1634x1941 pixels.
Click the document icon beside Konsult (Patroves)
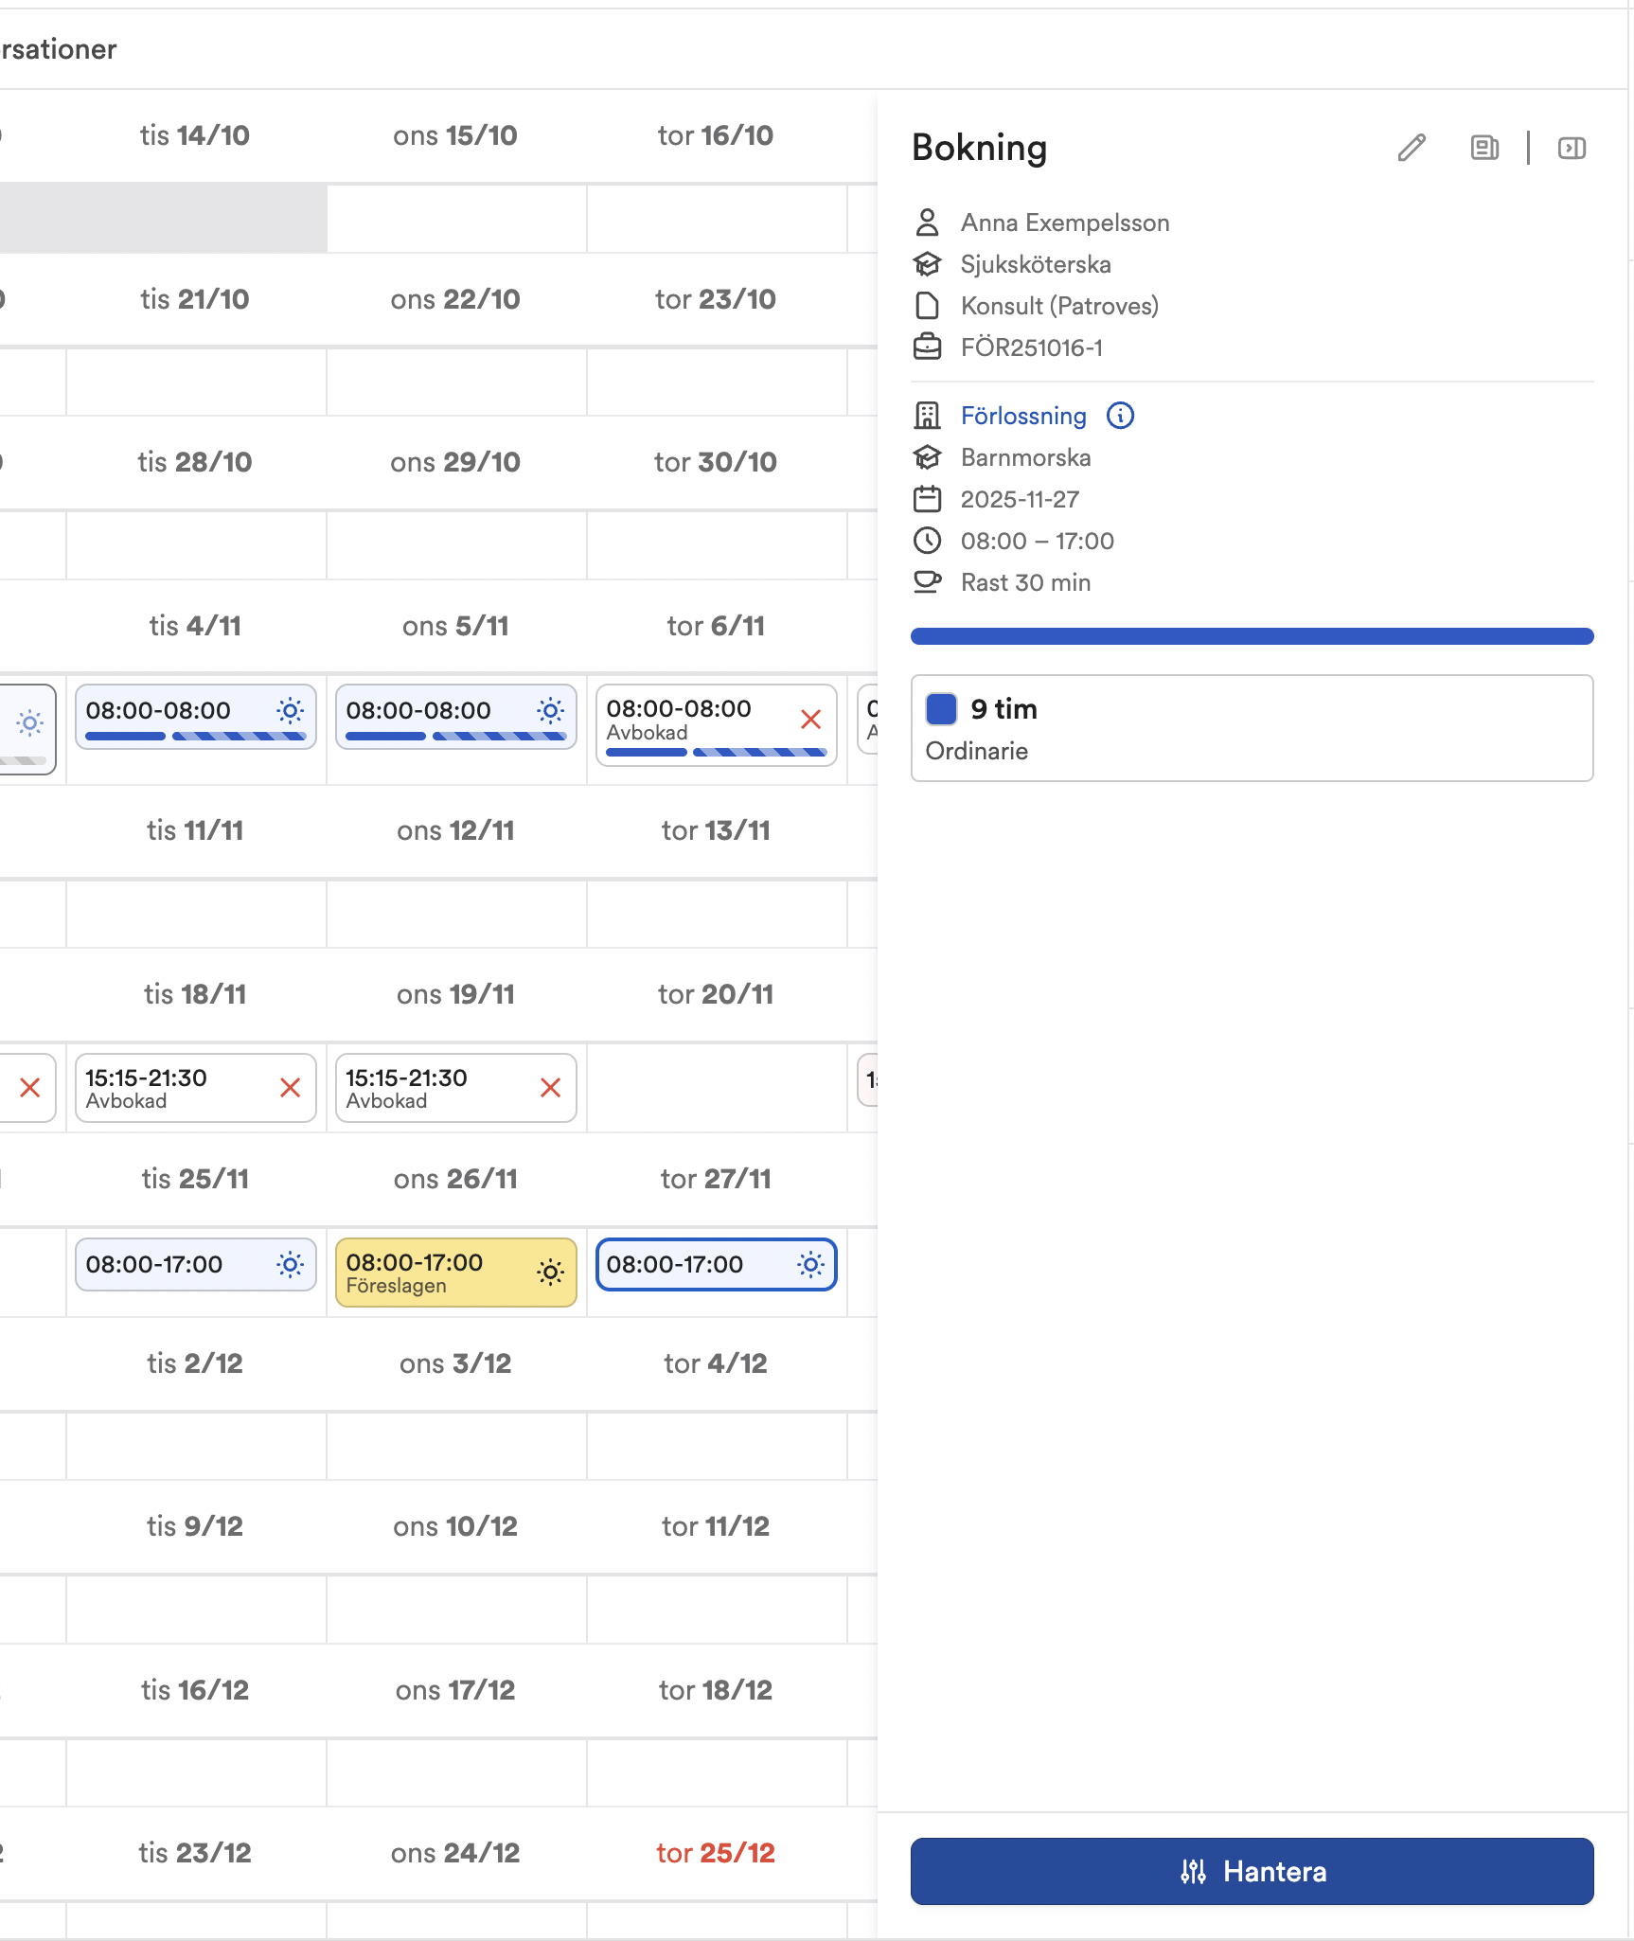(927, 306)
